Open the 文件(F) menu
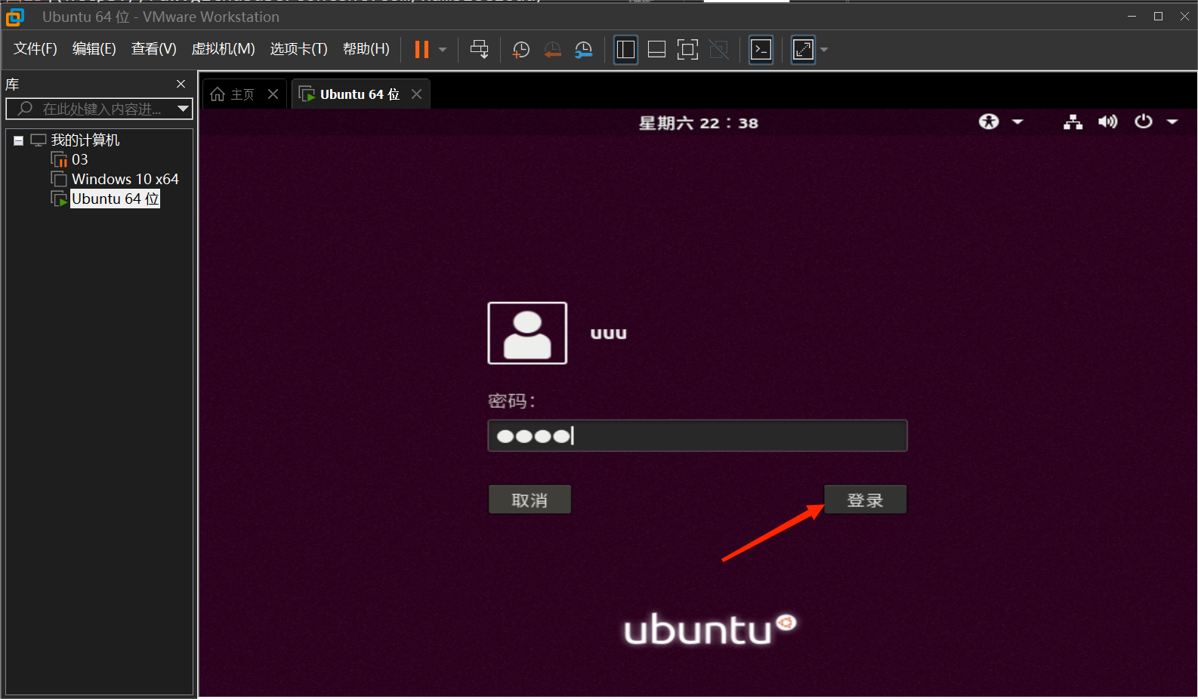This screenshot has height=699, width=1198. [x=36, y=49]
